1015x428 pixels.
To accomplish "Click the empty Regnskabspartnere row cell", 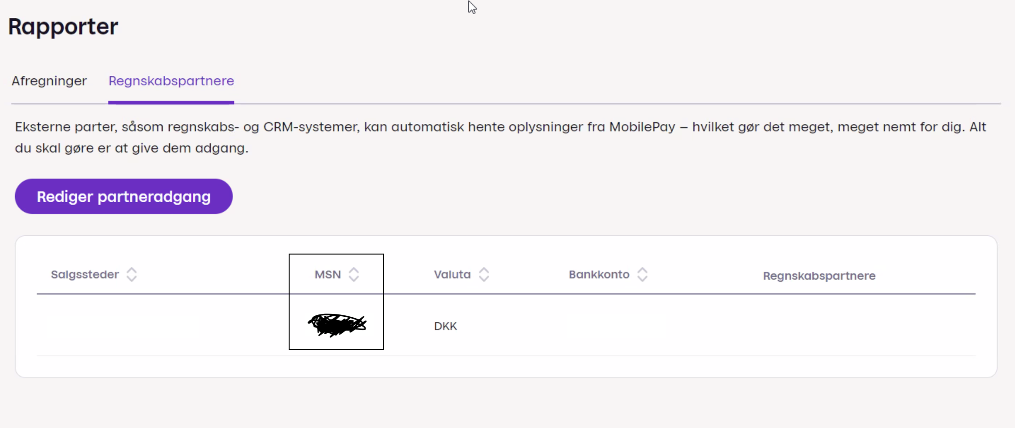I will coord(819,326).
